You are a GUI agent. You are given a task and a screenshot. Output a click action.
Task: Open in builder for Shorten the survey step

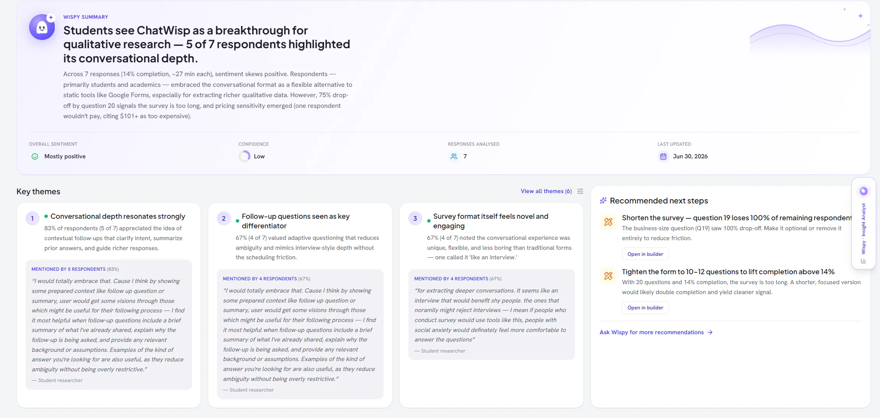pyautogui.click(x=645, y=254)
